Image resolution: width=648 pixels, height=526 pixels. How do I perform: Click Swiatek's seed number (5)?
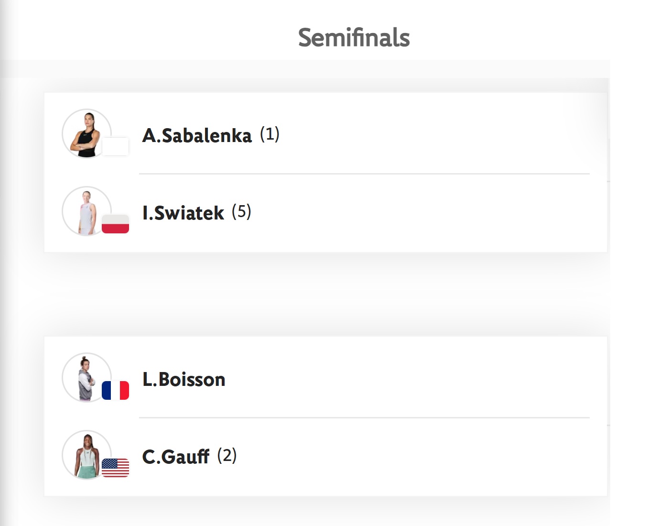pos(241,212)
